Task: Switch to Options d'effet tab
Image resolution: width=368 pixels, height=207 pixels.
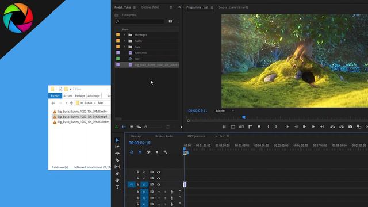Action: (150, 7)
